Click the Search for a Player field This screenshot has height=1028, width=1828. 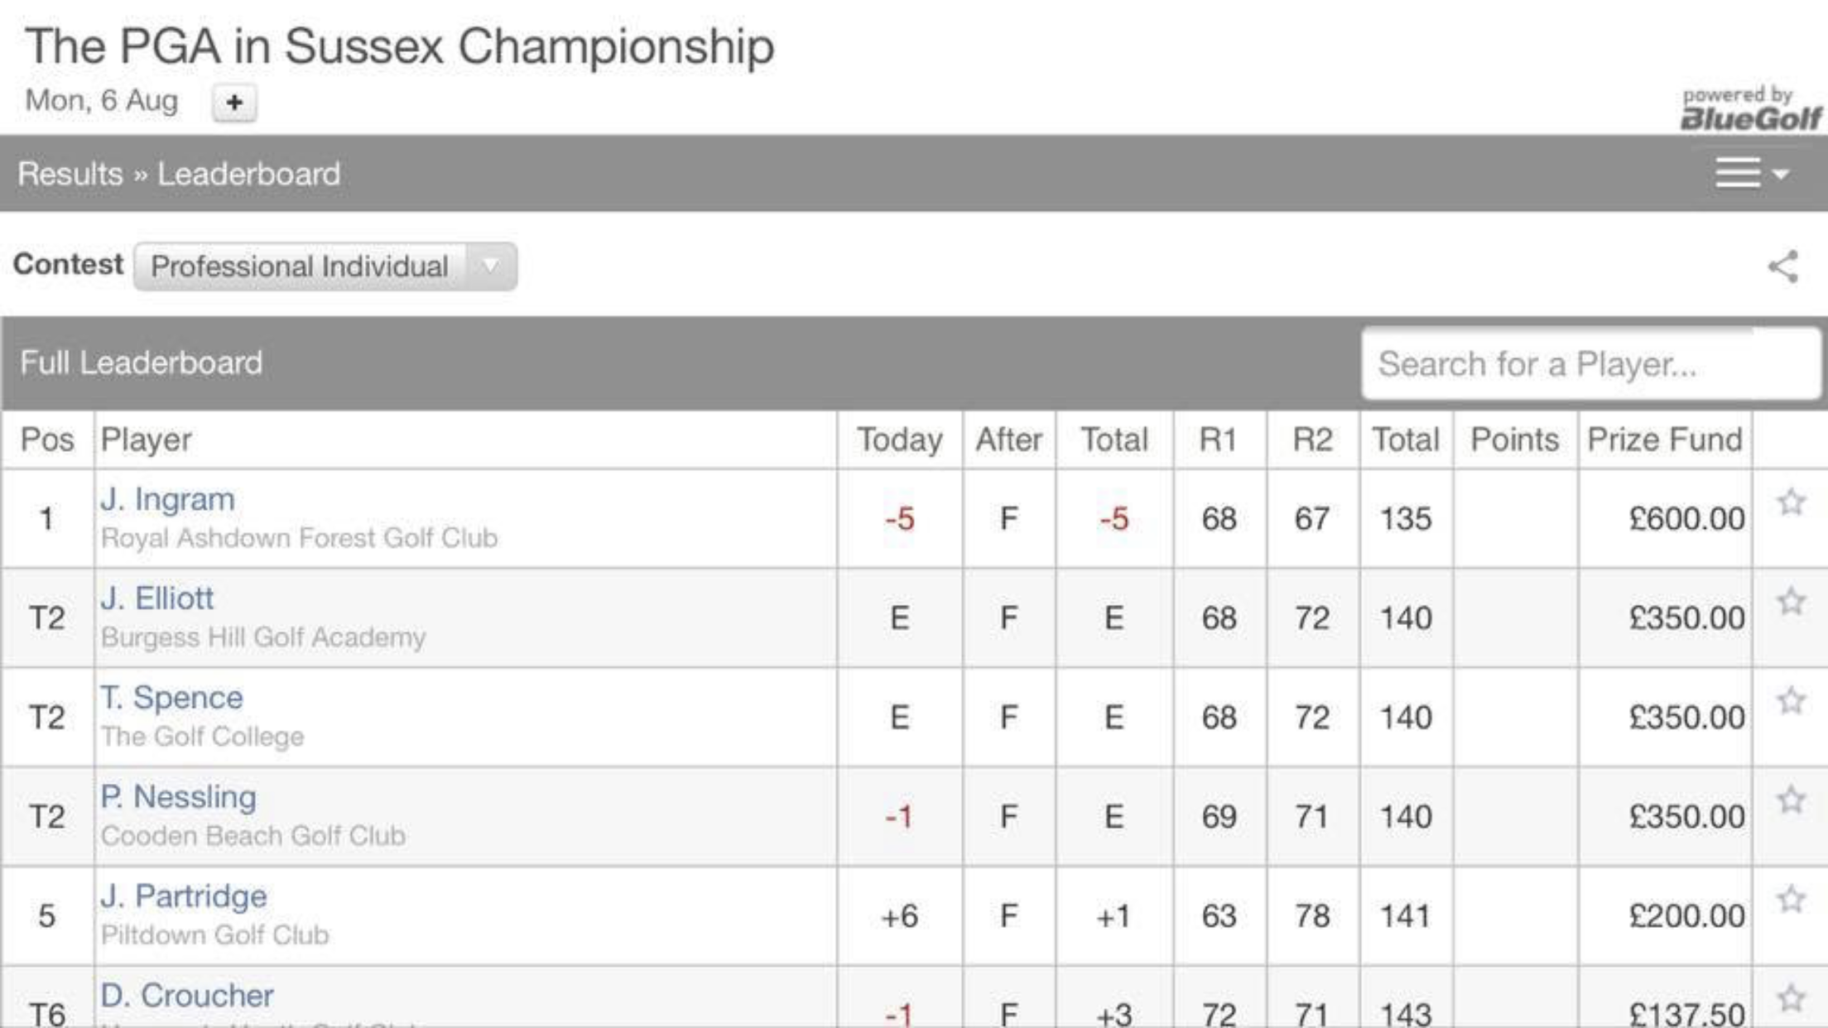tap(1590, 363)
